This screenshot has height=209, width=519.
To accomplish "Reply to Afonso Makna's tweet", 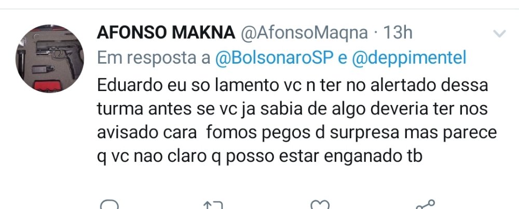I will click(108, 204).
